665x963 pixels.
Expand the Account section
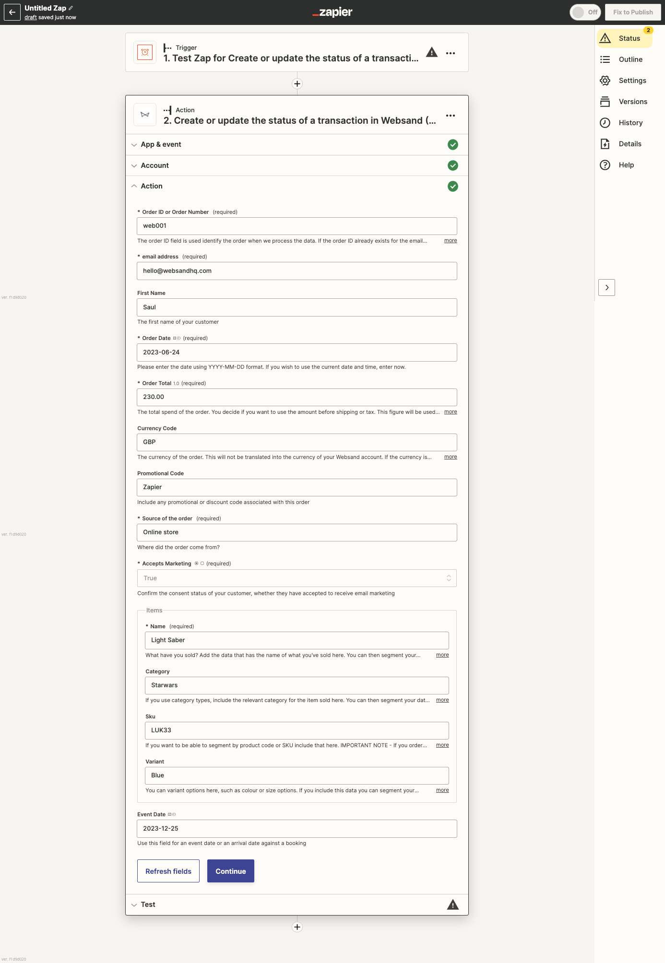tap(297, 165)
